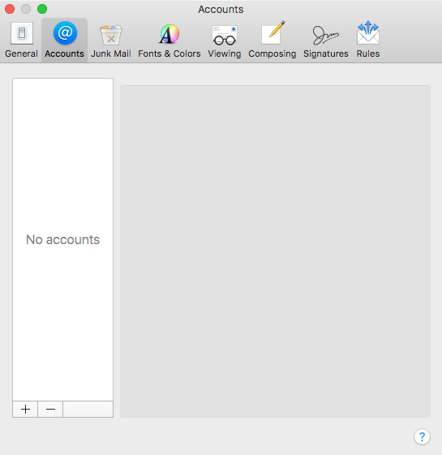
Task: Open help with the question mark button
Action: tap(422, 436)
